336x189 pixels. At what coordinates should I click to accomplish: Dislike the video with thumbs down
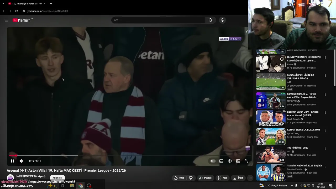tap(191, 178)
